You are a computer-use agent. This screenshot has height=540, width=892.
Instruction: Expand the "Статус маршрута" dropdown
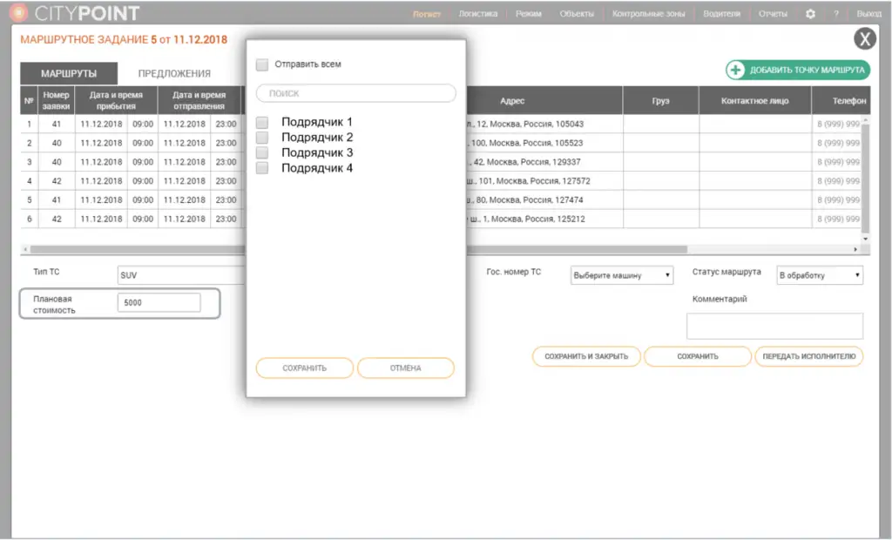[819, 275]
